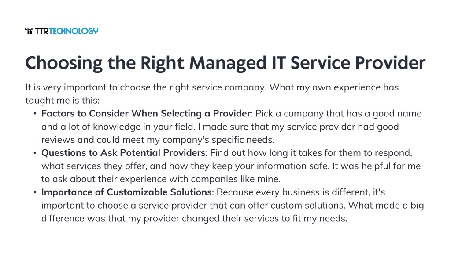Click the line mentioning company's specific needs

click(x=158, y=140)
